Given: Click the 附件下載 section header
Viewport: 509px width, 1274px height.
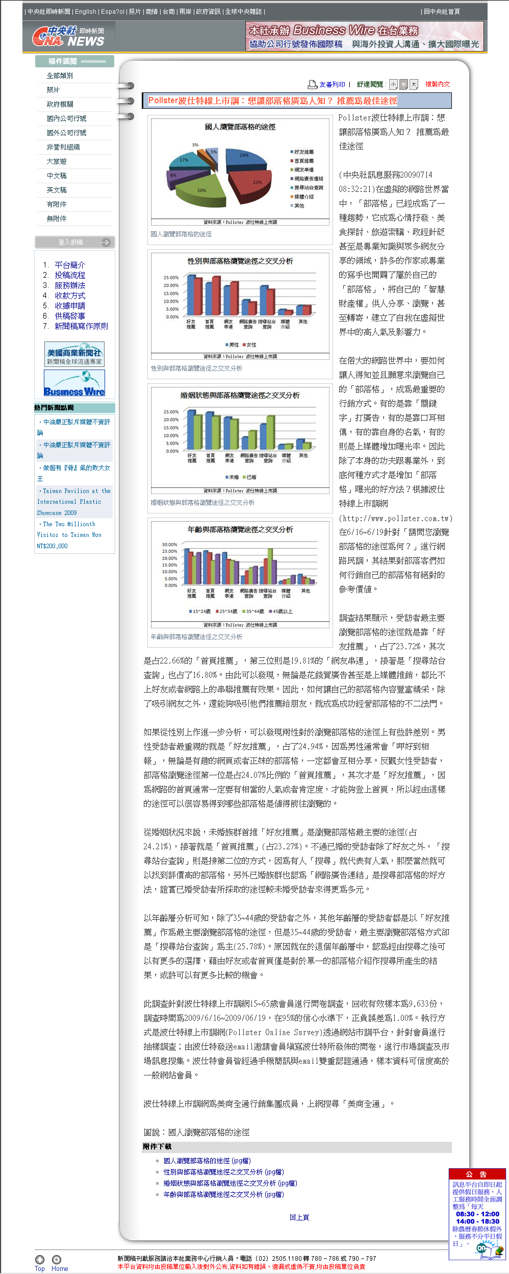Looking at the screenshot, I should (297, 1147).
